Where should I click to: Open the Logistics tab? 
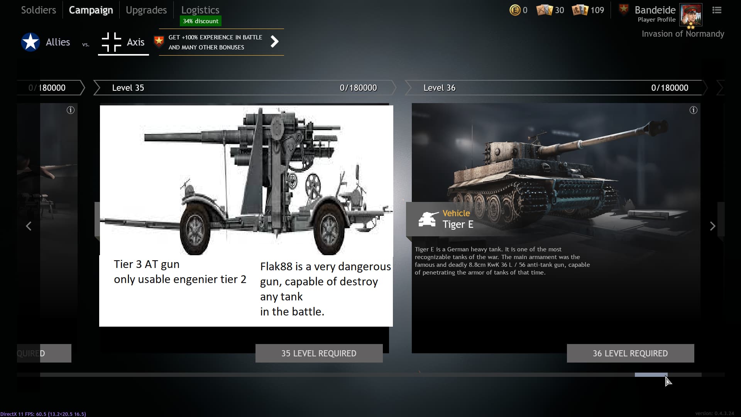point(200,10)
